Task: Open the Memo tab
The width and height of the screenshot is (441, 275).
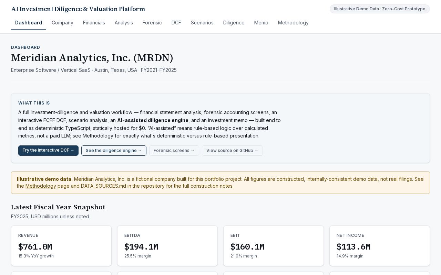Action: [261, 23]
